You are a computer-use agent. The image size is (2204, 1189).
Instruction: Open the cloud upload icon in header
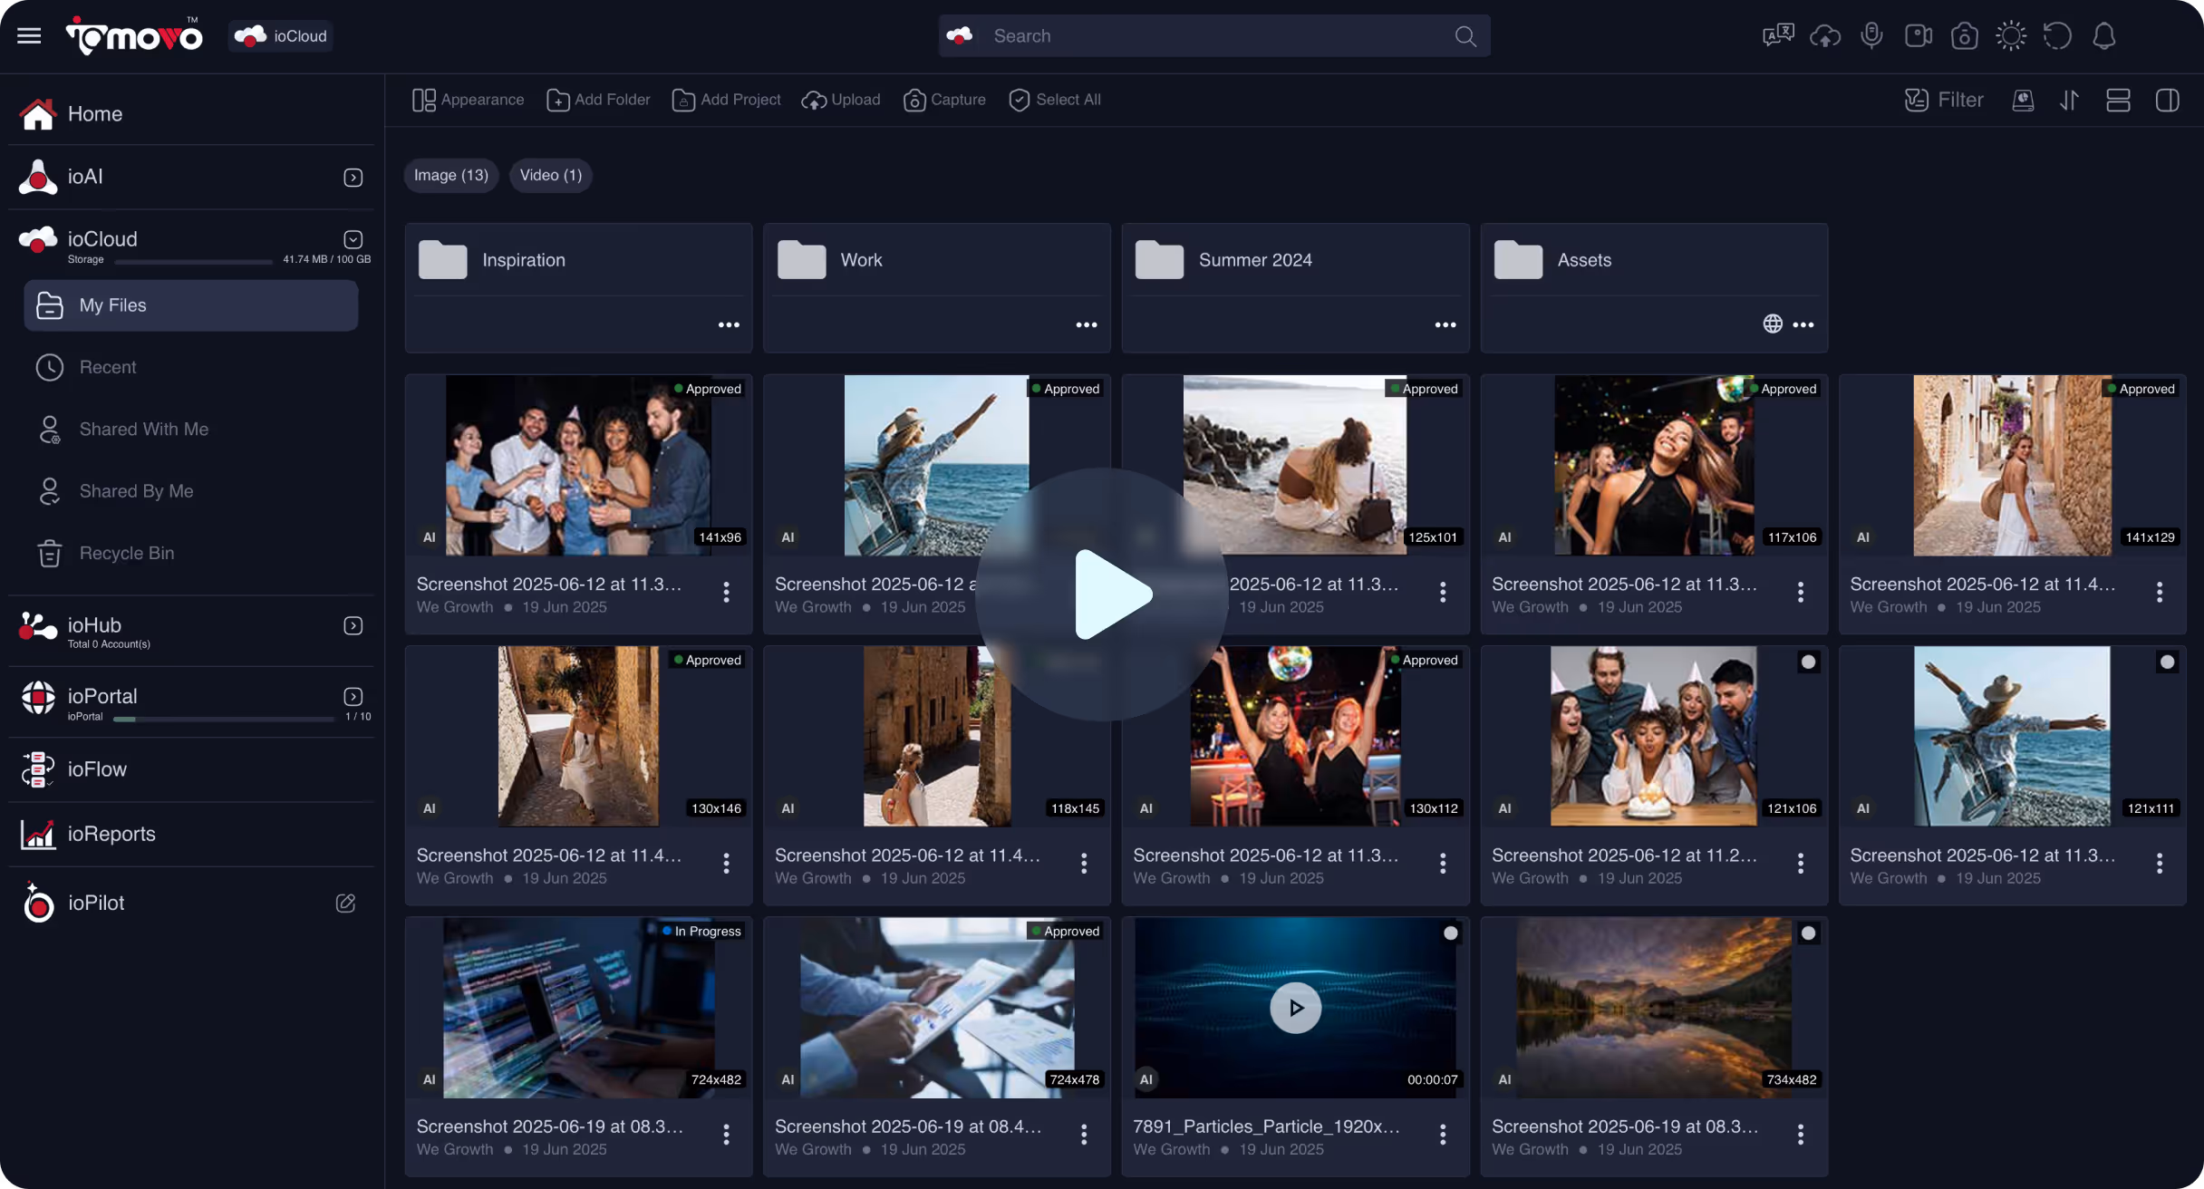(x=1824, y=36)
